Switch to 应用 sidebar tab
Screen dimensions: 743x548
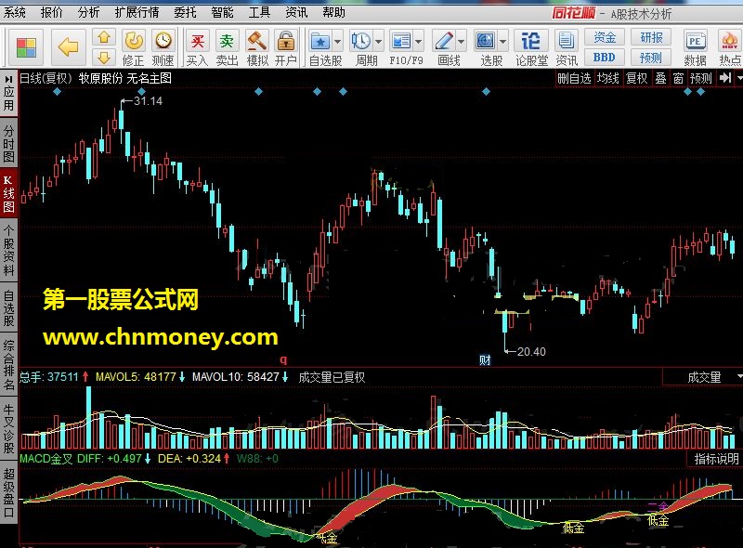8,98
